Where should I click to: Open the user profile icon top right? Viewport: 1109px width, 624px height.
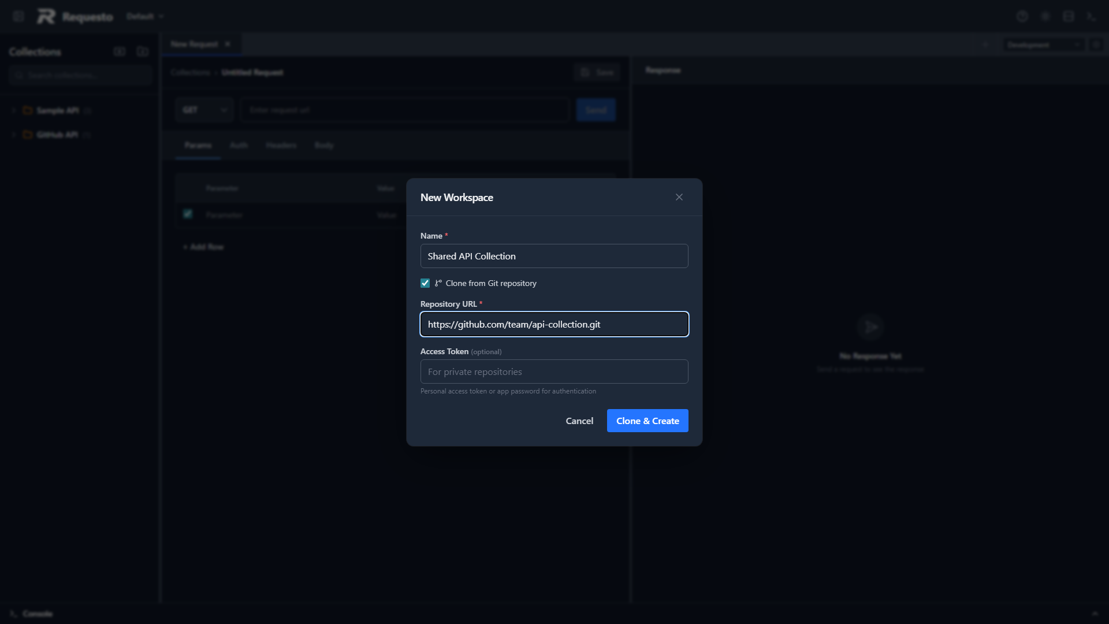click(x=1092, y=16)
